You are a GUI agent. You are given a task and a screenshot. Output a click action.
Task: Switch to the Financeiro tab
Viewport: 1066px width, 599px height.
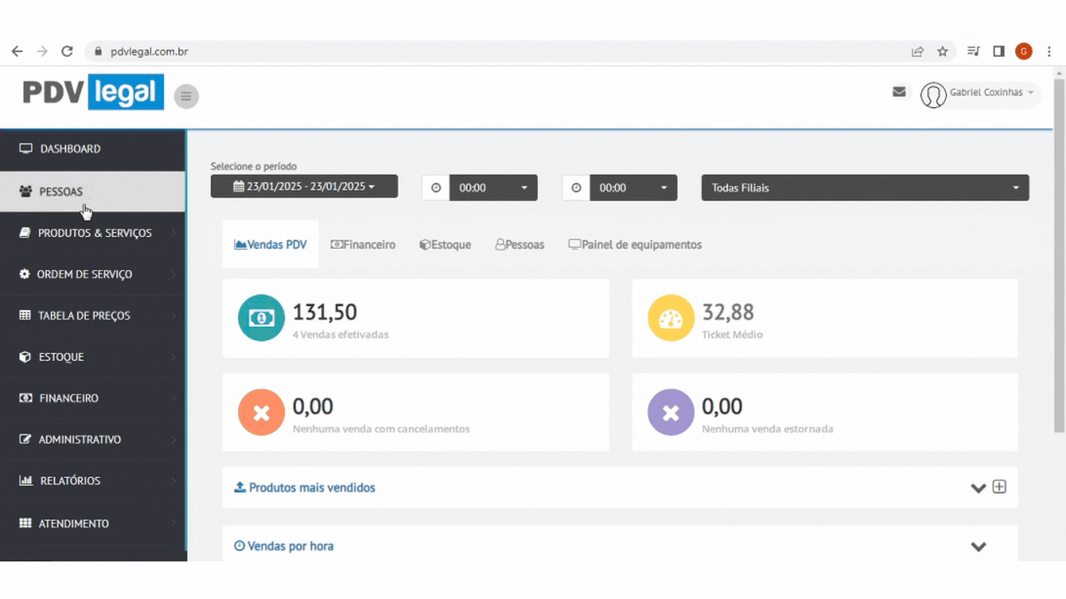[x=363, y=245]
